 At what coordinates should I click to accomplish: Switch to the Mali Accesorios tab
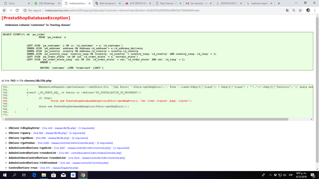tap(108, 4)
